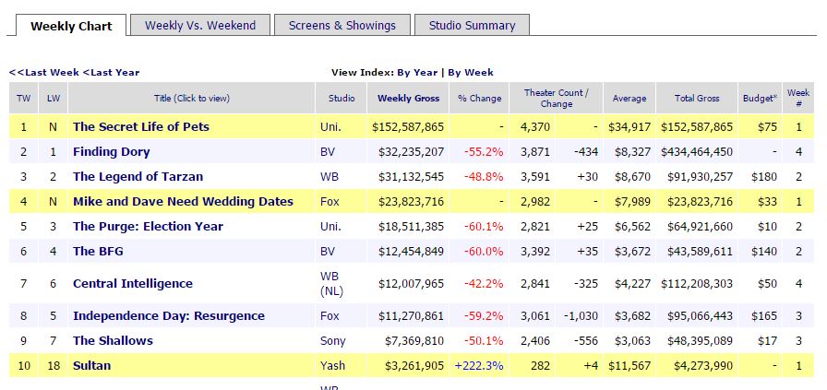Switch to the Weekly Vs. Weekend tab

[199, 25]
